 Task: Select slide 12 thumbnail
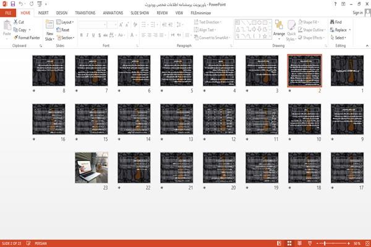tap(220, 119)
